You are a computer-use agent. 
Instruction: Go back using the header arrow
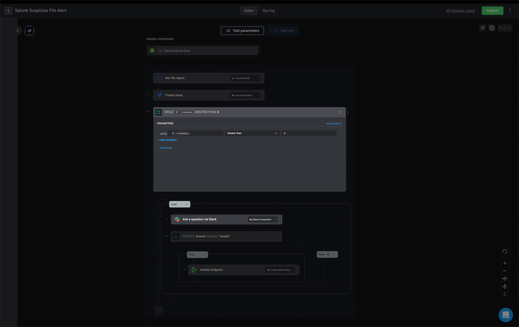click(x=8, y=11)
